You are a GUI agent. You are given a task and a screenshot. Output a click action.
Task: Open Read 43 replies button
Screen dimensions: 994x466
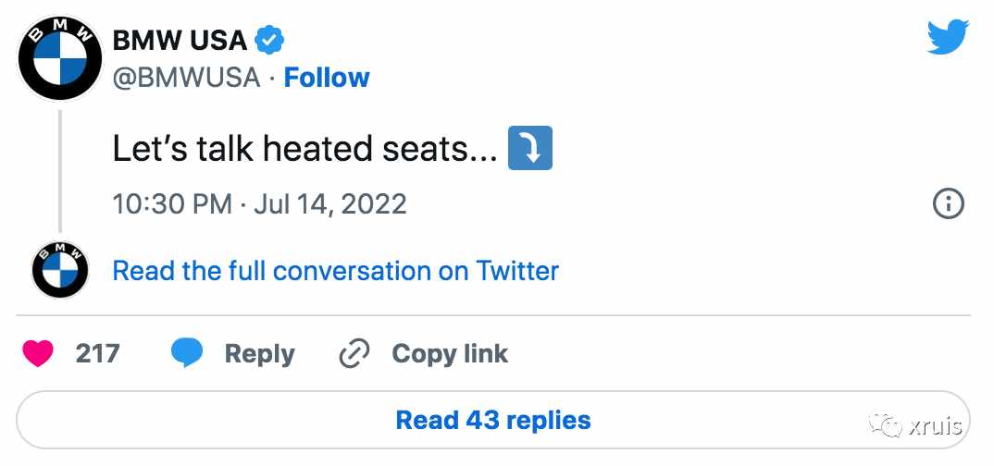[x=492, y=420]
